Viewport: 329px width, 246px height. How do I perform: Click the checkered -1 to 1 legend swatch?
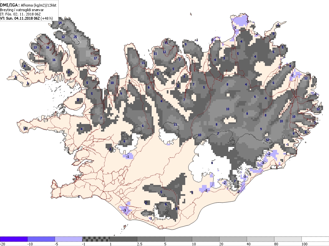point(96,239)
